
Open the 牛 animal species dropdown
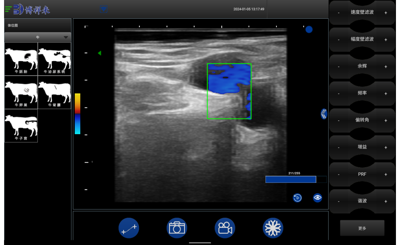(38, 37)
